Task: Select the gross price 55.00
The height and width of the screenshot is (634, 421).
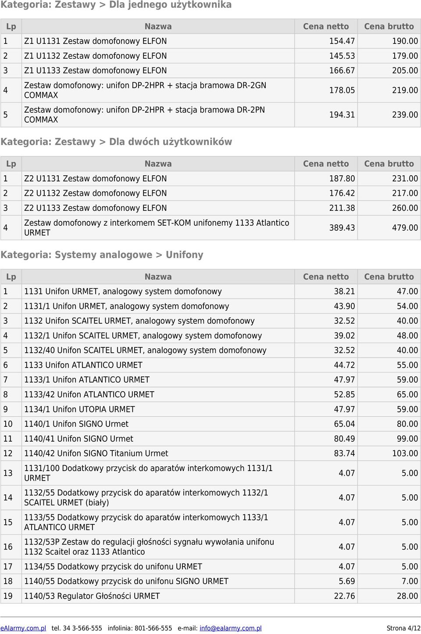Action: [x=407, y=365]
